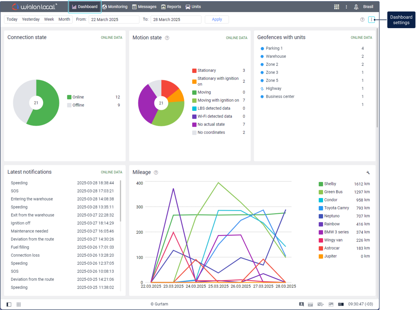This screenshot has height=310, width=416.
Task: Open the To date picker field
Action: 176,20
